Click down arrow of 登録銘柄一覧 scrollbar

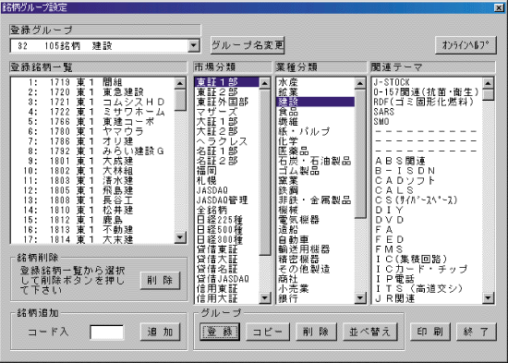[x=180, y=237]
